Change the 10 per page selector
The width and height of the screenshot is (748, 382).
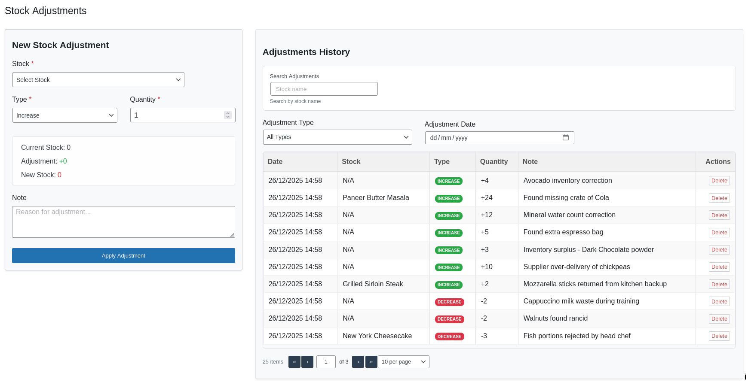403,362
